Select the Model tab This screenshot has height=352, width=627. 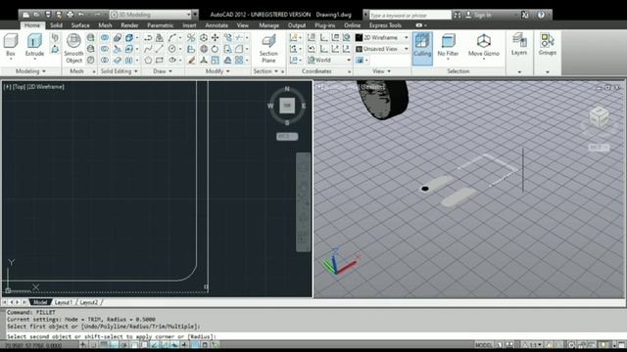pos(39,302)
